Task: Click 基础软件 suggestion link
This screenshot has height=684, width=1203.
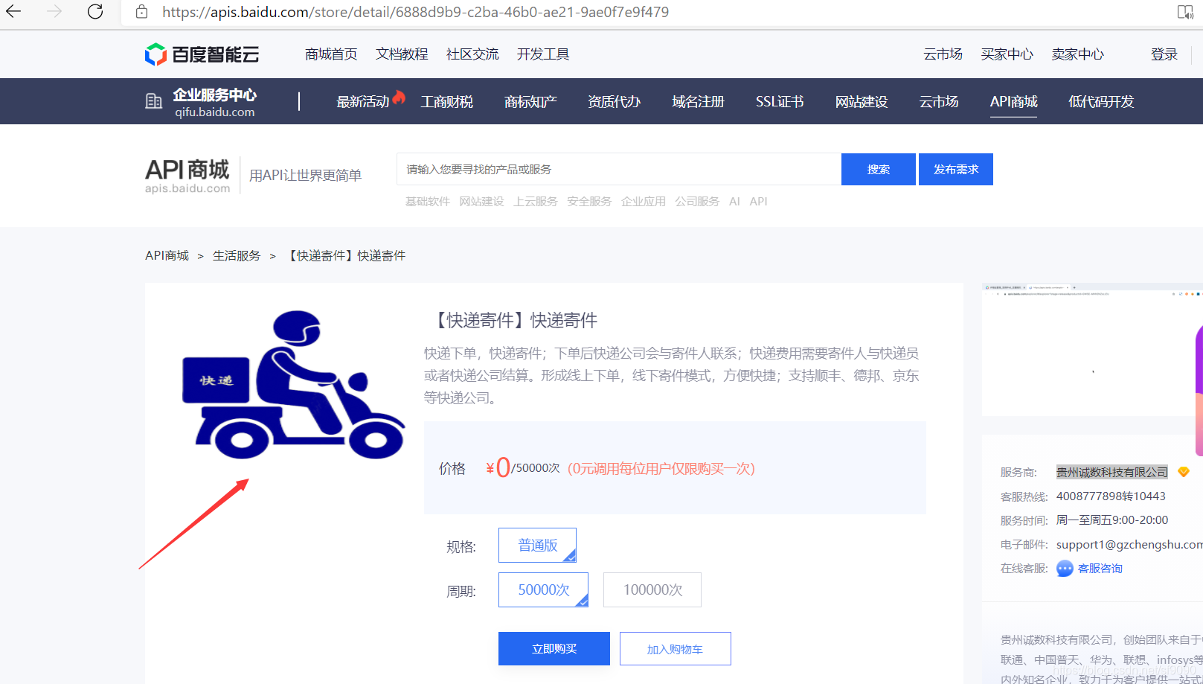Action: click(428, 202)
